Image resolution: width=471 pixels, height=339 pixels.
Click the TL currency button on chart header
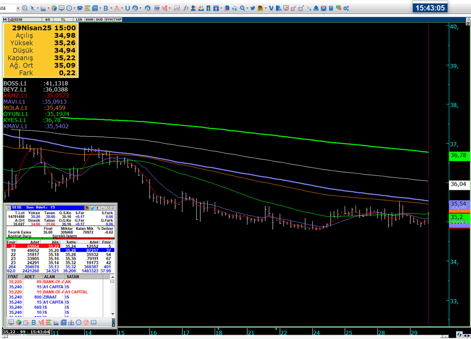point(63,19)
